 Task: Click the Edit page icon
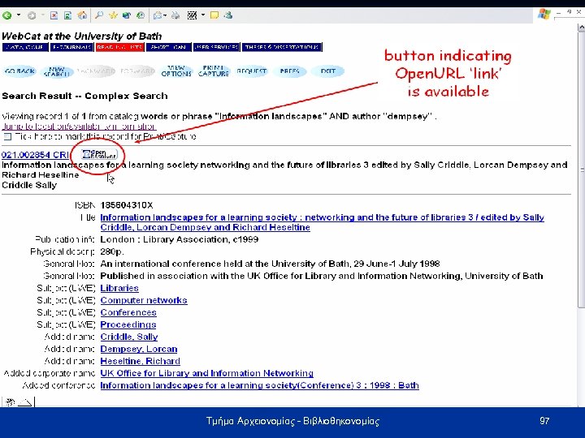pyautogui.click(x=192, y=15)
